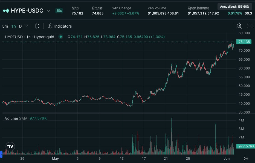This screenshot has height=163, width=255.
Task: Click the 4 M volume axis label
Action: click(x=241, y=120)
